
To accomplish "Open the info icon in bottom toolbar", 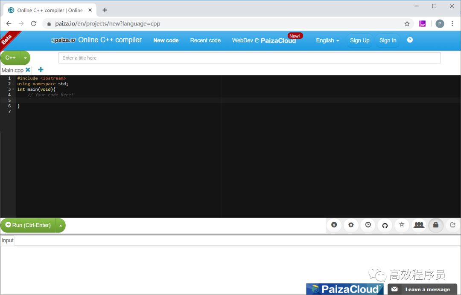I will point(334,225).
